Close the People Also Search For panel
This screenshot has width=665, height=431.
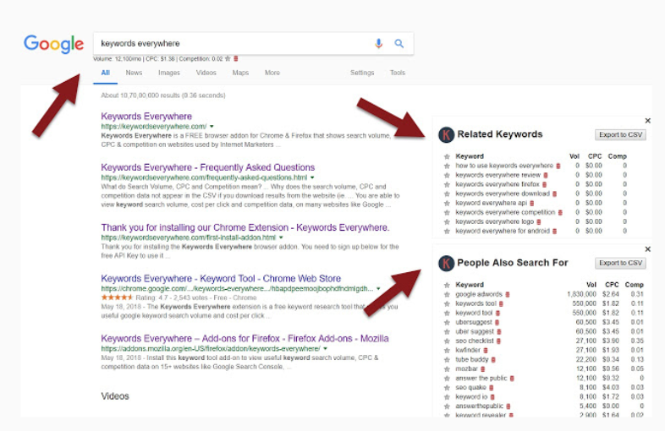click(x=647, y=249)
